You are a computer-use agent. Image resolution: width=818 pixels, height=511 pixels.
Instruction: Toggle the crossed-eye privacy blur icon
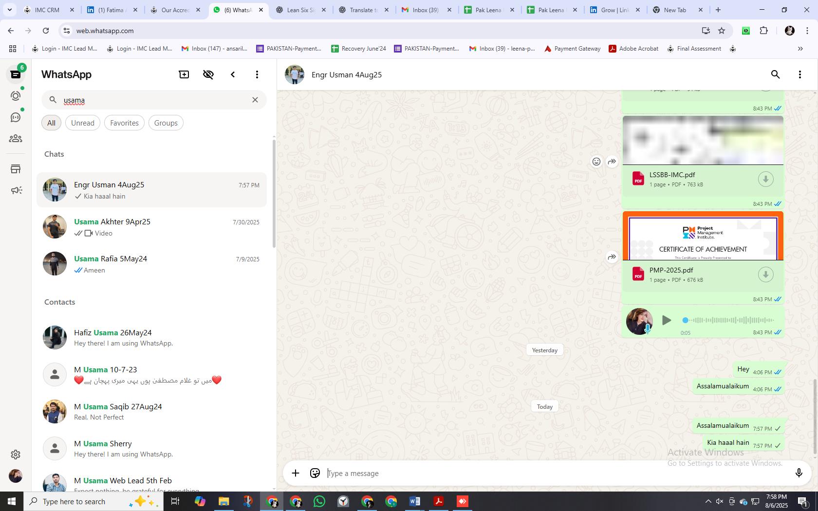[208, 74]
